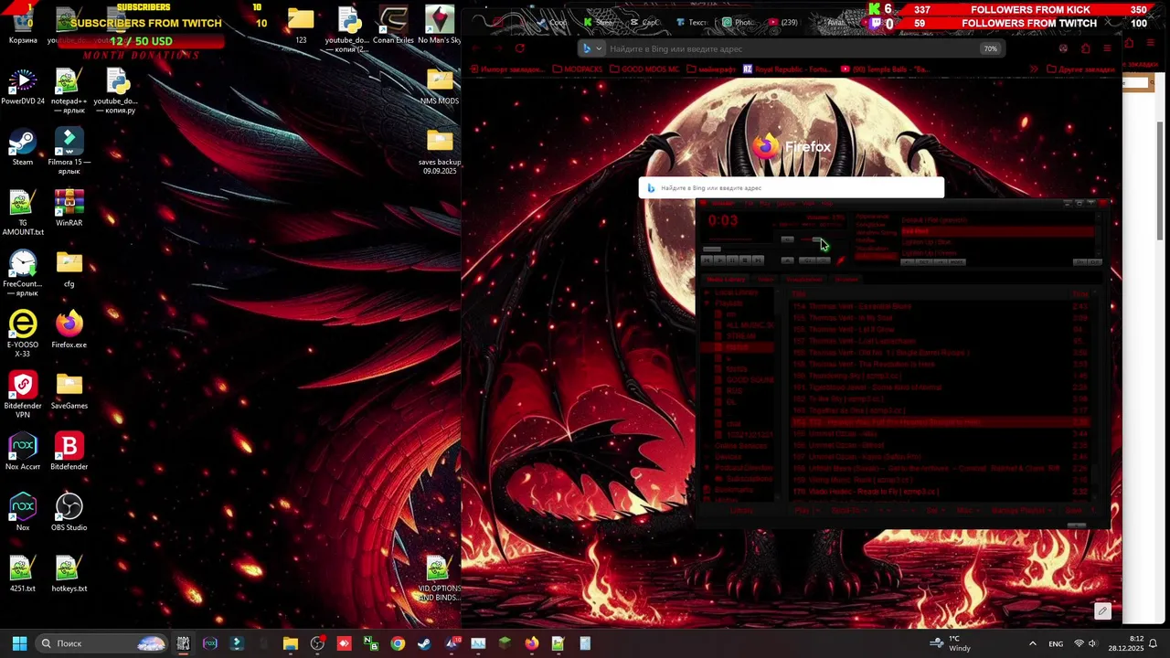
Task: Open the system volume tray icon
Action: coord(1092,643)
